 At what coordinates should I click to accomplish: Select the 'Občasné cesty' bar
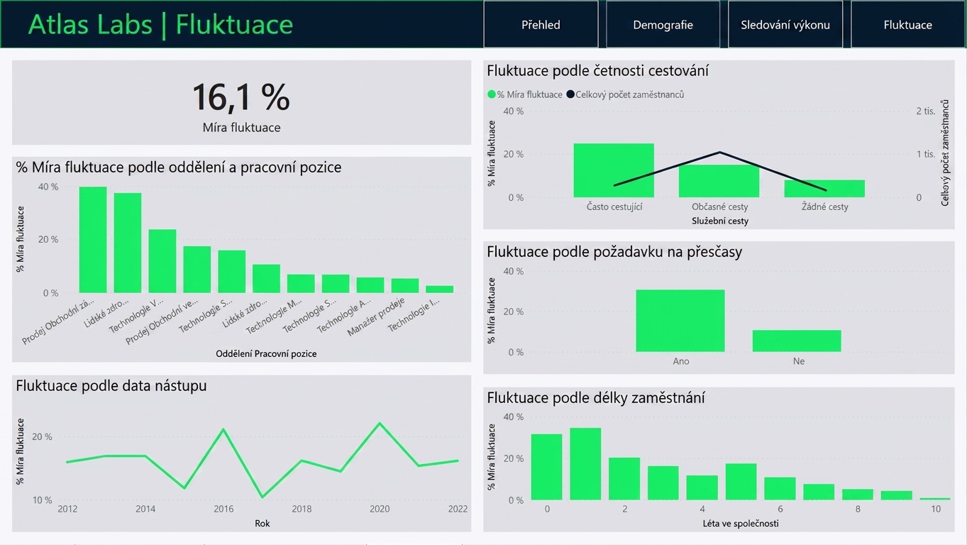(x=719, y=181)
